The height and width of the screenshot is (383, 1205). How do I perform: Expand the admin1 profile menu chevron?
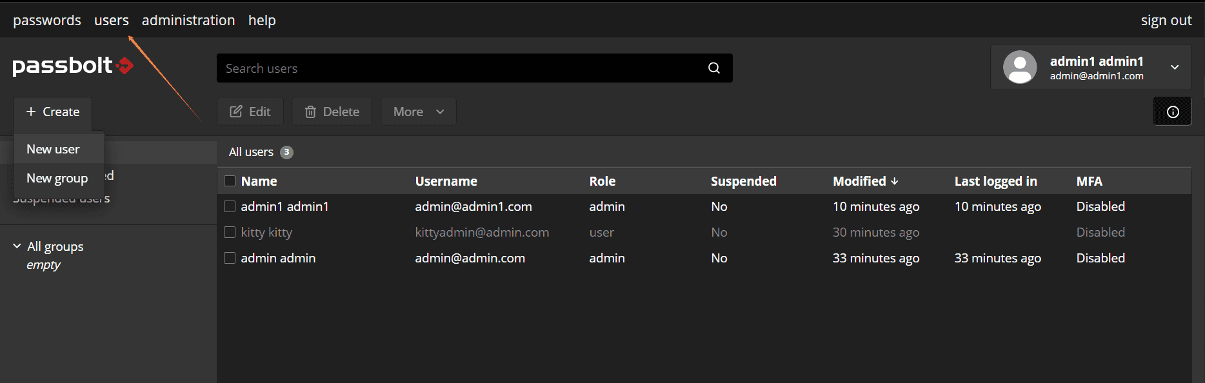tap(1175, 67)
